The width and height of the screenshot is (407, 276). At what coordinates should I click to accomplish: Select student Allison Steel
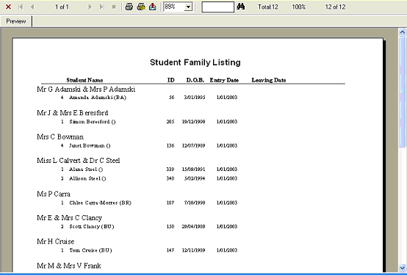click(x=87, y=178)
